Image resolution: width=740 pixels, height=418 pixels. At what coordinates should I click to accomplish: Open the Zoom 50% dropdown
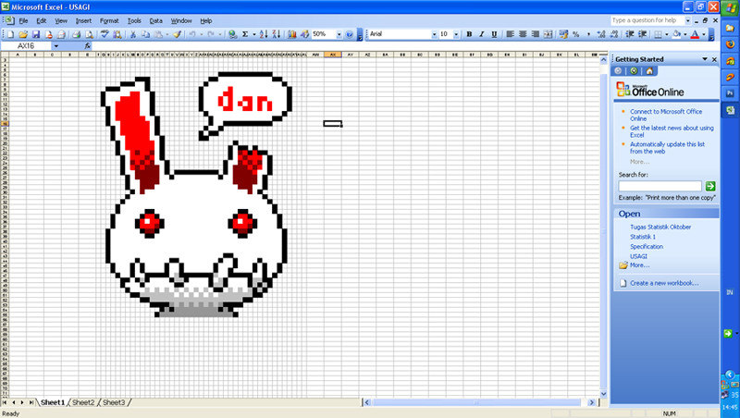339,34
